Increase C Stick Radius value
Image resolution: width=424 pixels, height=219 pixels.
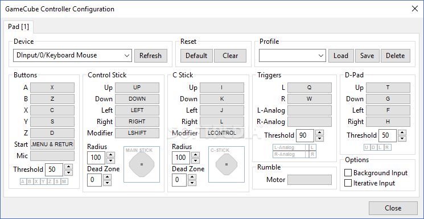point(196,155)
